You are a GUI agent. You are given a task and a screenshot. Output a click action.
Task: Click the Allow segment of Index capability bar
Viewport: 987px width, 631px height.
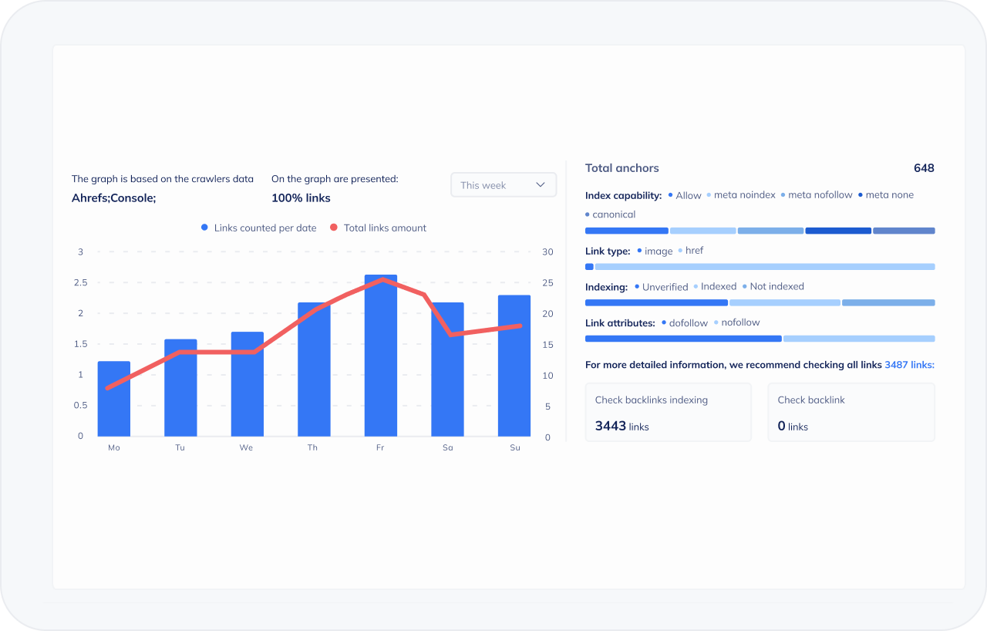(x=626, y=231)
